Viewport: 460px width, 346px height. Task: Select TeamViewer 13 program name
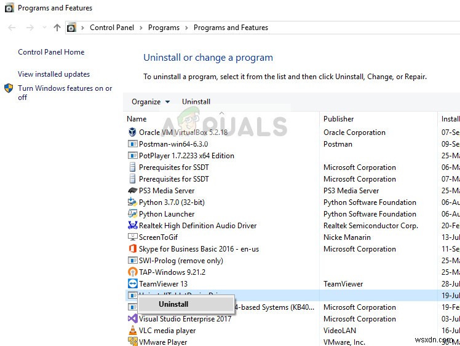pos(163,284)
